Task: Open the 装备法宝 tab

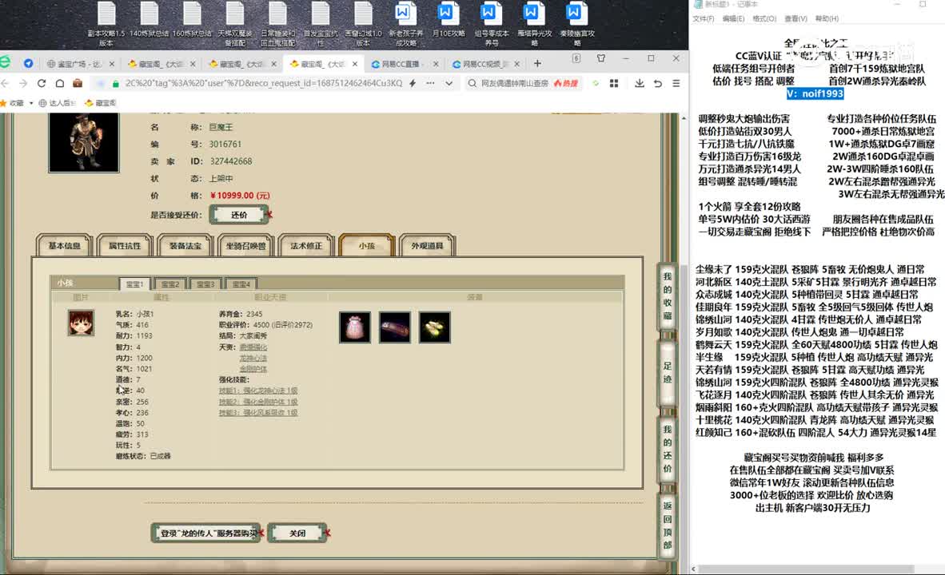Action: 185,246
